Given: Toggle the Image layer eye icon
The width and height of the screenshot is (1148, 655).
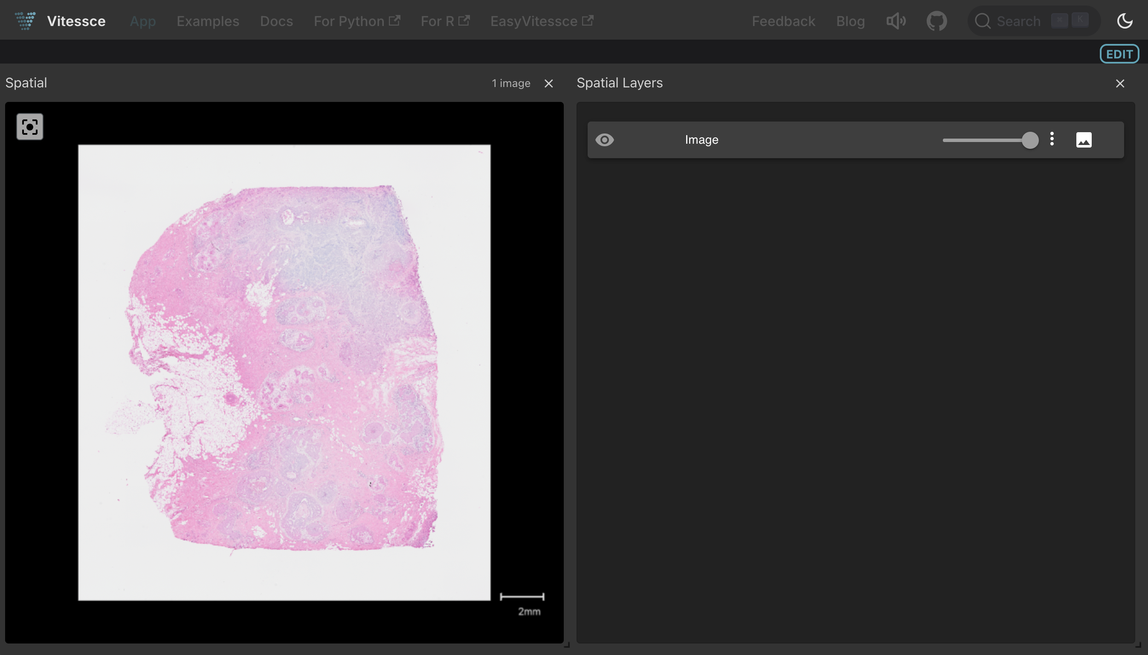Looking at the screenshot, I should pos(605,140).
